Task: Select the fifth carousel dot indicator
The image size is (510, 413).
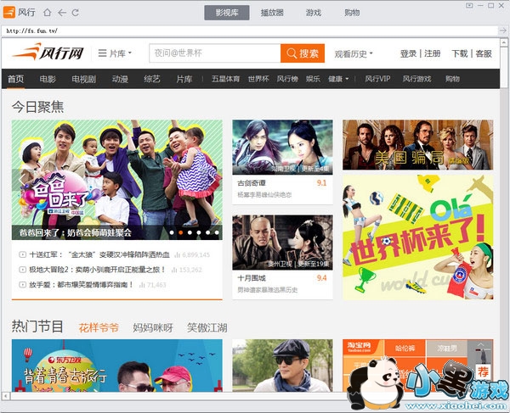Action: click(208, 232)
